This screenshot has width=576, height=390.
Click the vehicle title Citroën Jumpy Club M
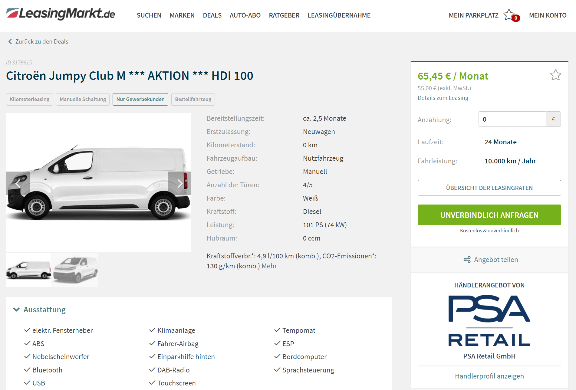(130, 76)
